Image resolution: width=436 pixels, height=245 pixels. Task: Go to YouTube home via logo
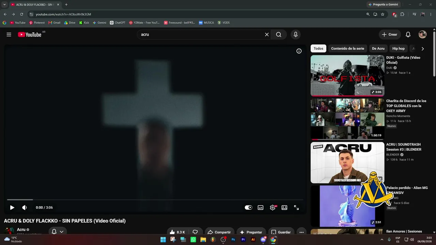pos(30,34)
